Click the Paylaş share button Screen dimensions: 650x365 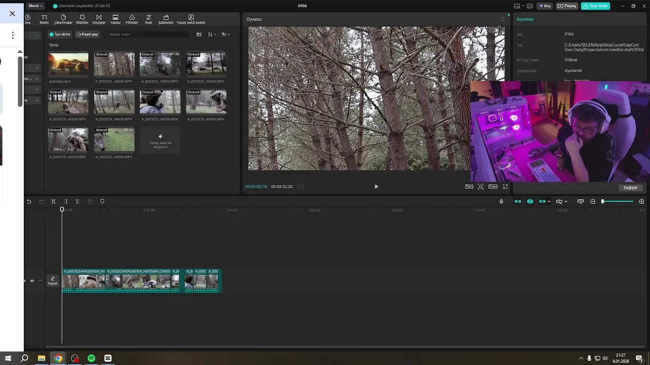[567, 6]
